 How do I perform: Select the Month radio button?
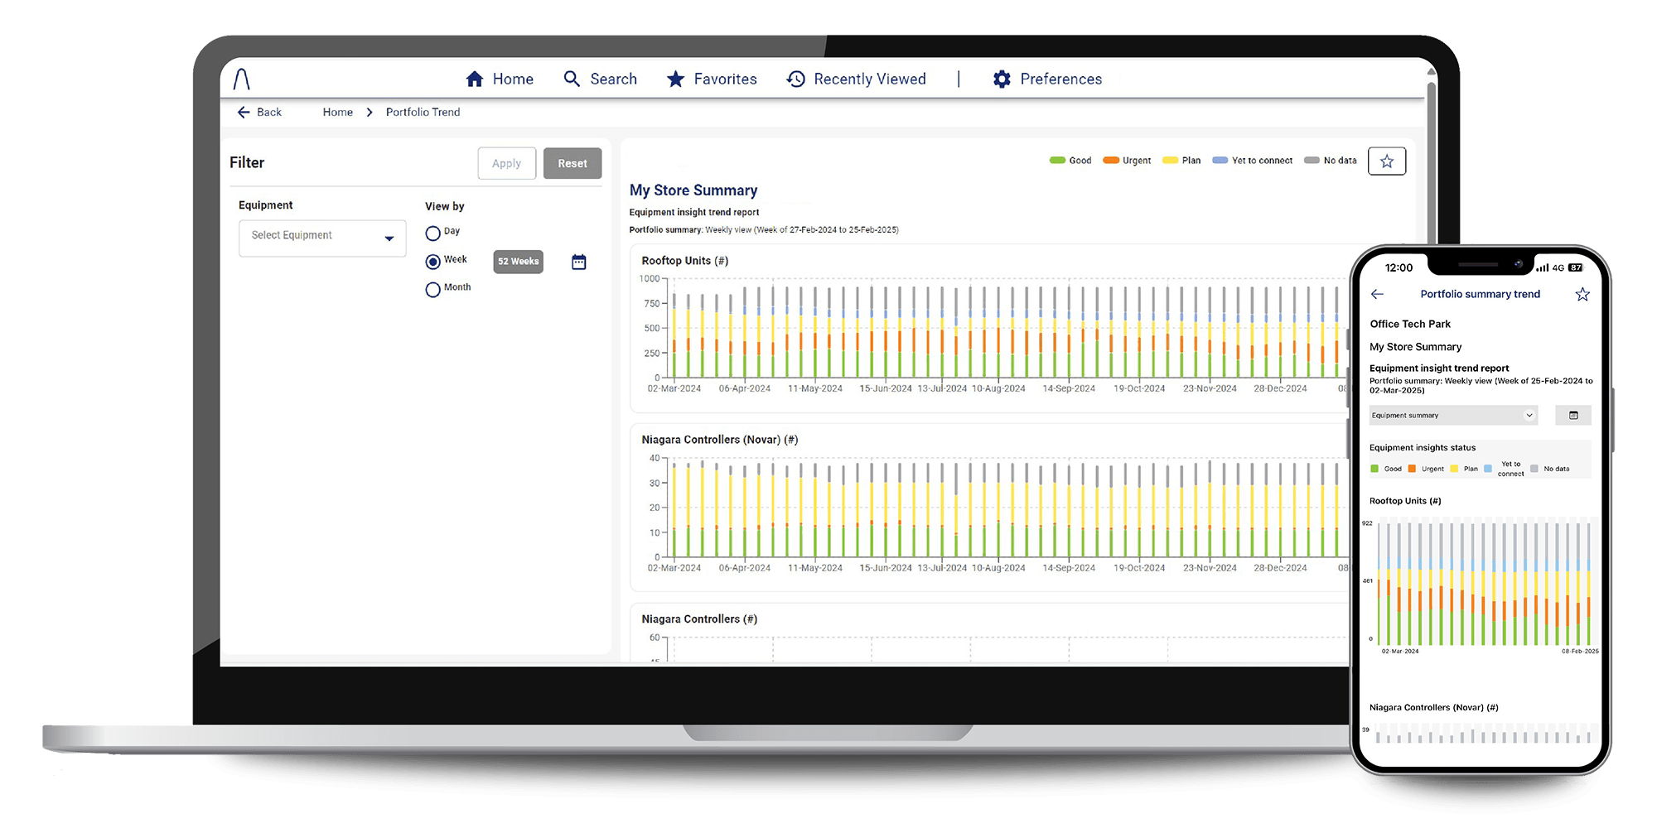[432, 290]
